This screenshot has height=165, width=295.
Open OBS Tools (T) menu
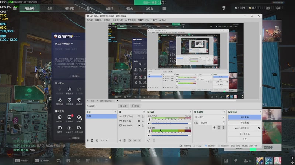click(x=154, y=20)
